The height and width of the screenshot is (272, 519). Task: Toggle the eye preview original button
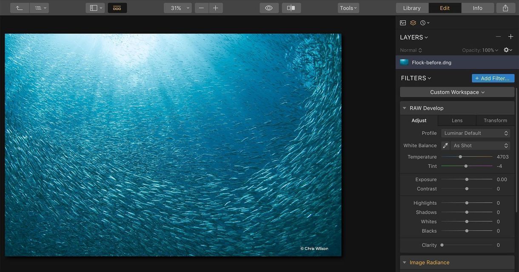269,8
